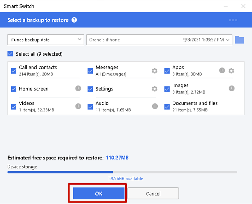
Task: Open Apps settings gear icon
Action: [x=231, y=70]
